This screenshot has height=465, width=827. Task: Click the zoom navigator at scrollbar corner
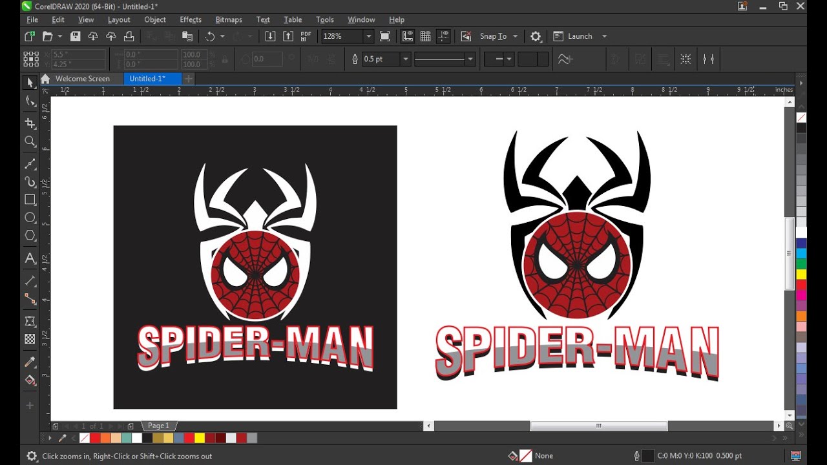pyautogui.click(x=790, y=426)
